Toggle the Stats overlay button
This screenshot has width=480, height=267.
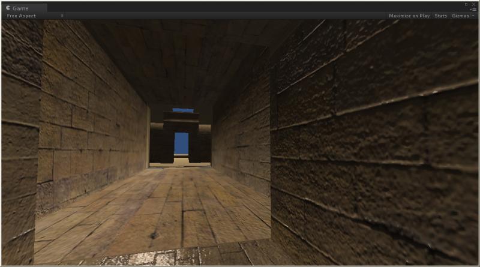(x=440, y=16)
